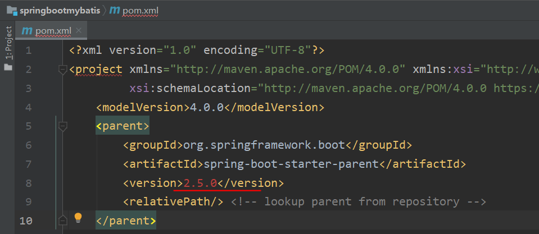Screen dimensions: 539x234
Task: Click the lookup parent from repository comment
Action: pos(358,202)
